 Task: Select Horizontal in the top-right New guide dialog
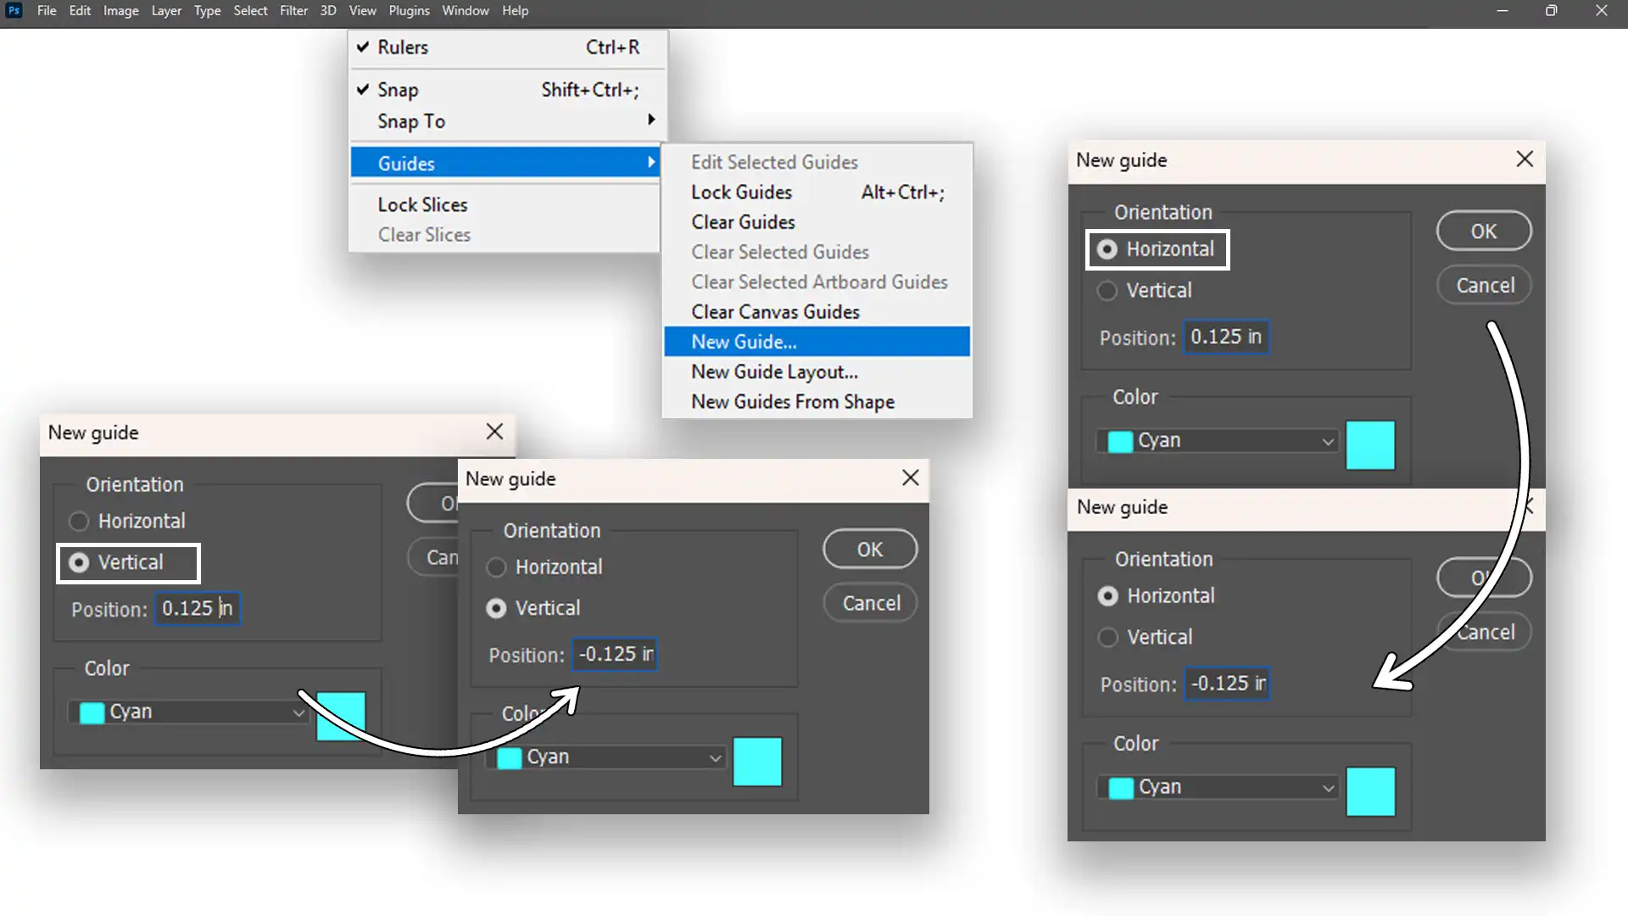[1157, 249]
